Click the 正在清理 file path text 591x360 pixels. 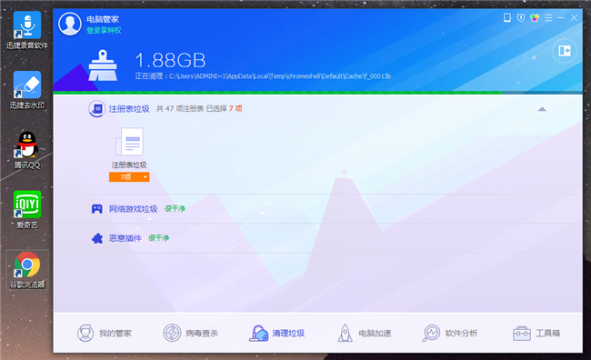click(x=263, y=76)
